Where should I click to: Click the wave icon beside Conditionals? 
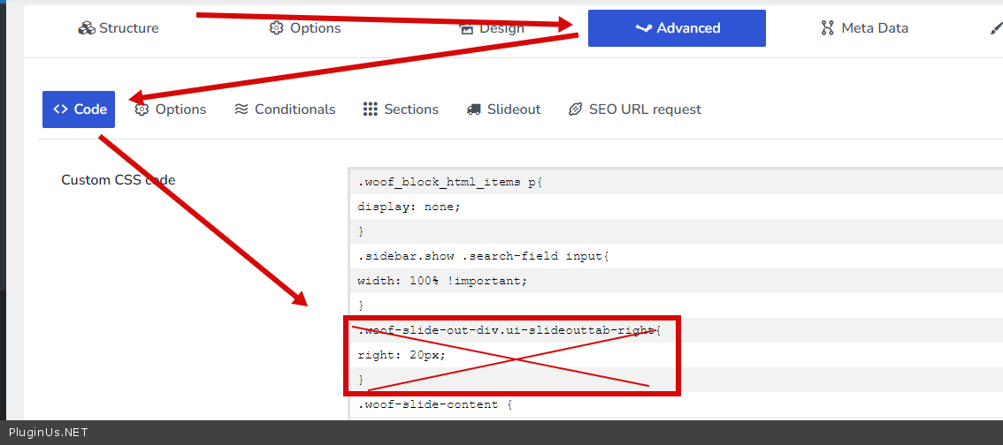click(x=241, y=109)
